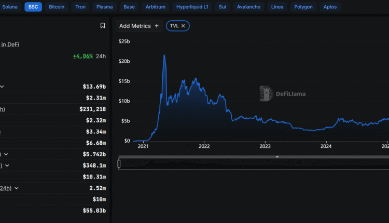Expand the 24h row showing 2.52m

17,188
